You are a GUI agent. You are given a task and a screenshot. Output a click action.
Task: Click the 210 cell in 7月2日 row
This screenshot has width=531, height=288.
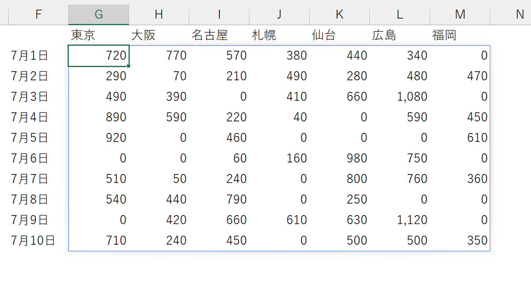tap(219, 76)
